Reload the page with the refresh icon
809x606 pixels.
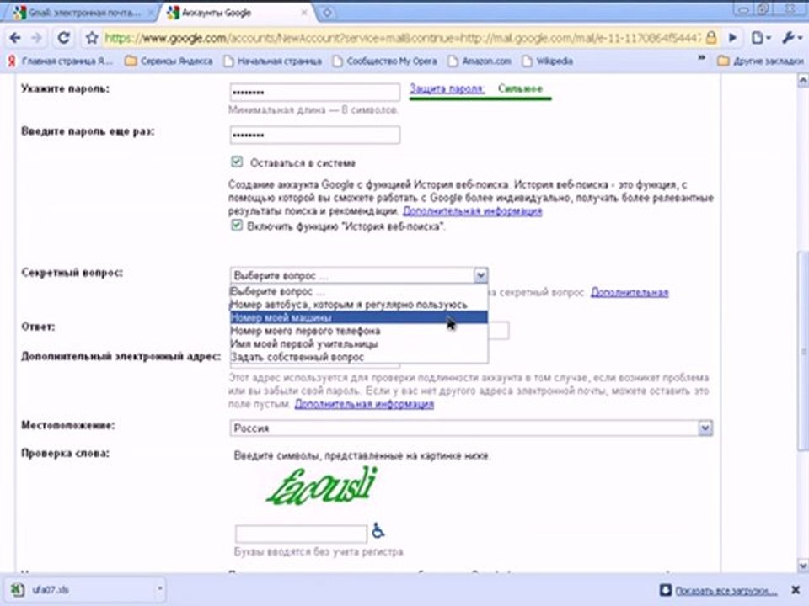click(63, 38)
